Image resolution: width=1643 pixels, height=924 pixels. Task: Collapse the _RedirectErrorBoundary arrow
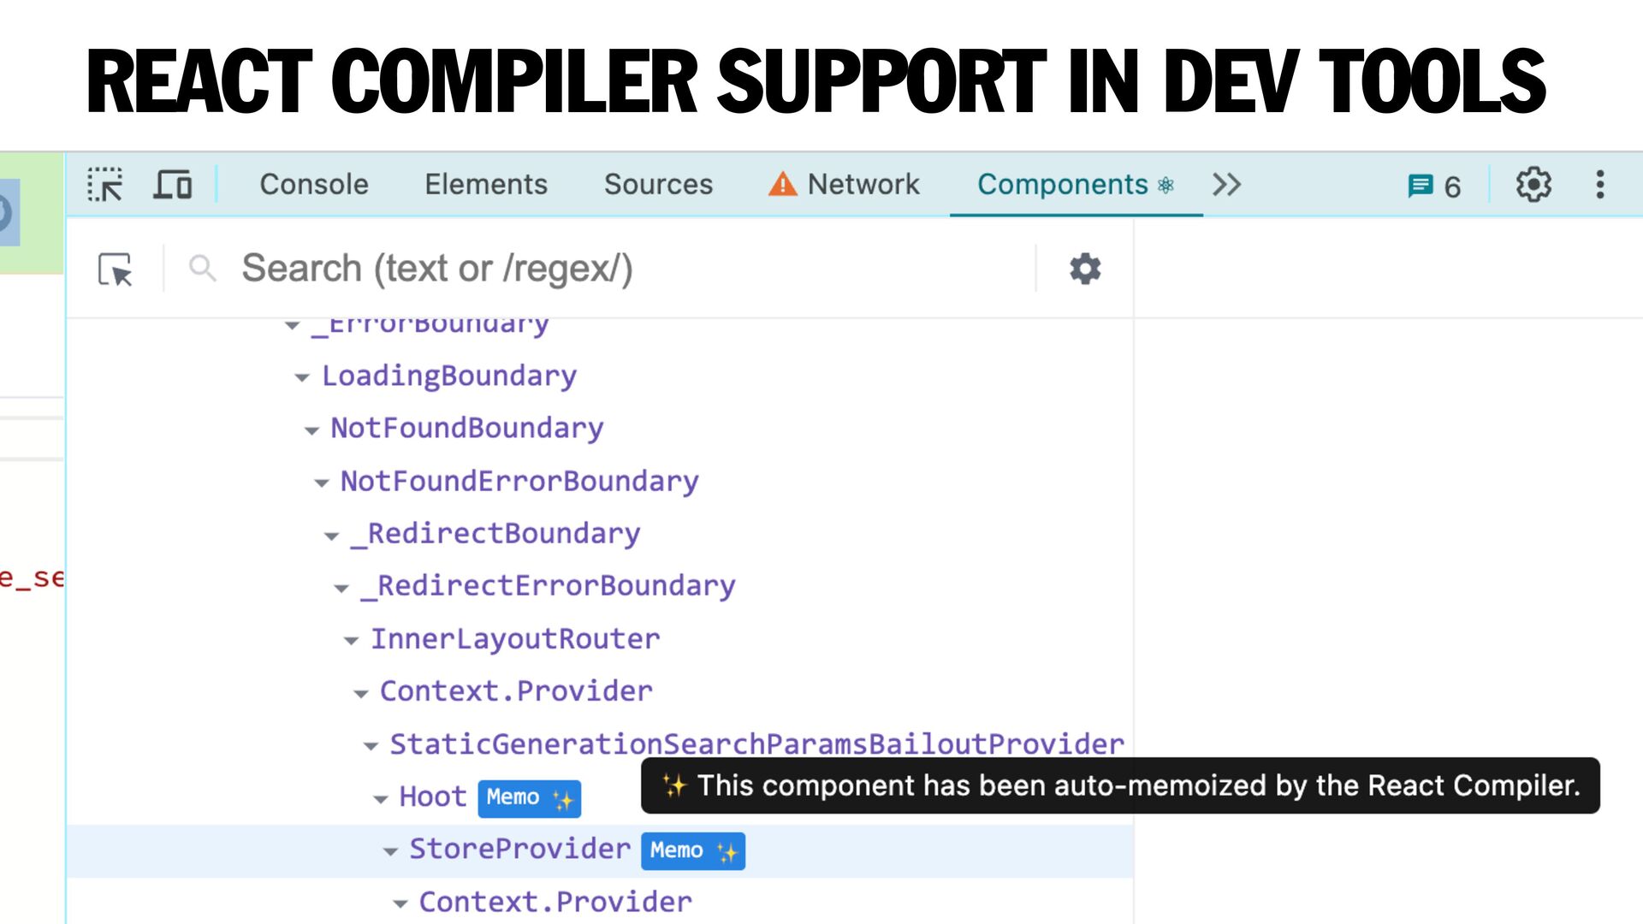point(341,589)
